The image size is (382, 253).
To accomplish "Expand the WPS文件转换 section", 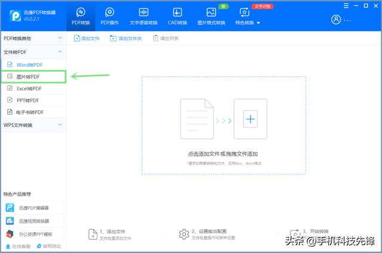I will click(33, 125).
